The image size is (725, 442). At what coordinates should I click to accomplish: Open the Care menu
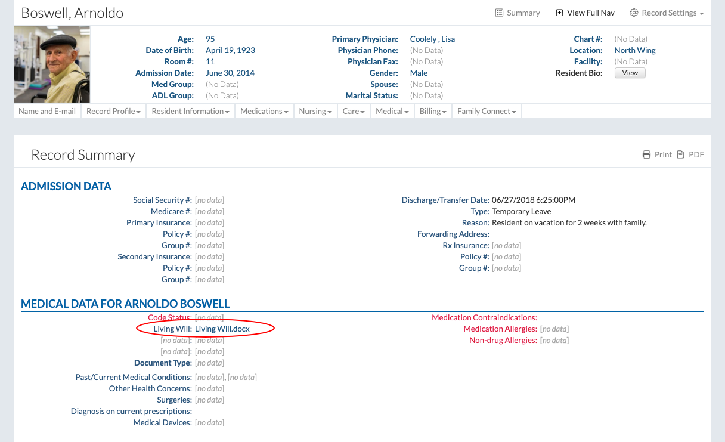[x=353, y=111]
